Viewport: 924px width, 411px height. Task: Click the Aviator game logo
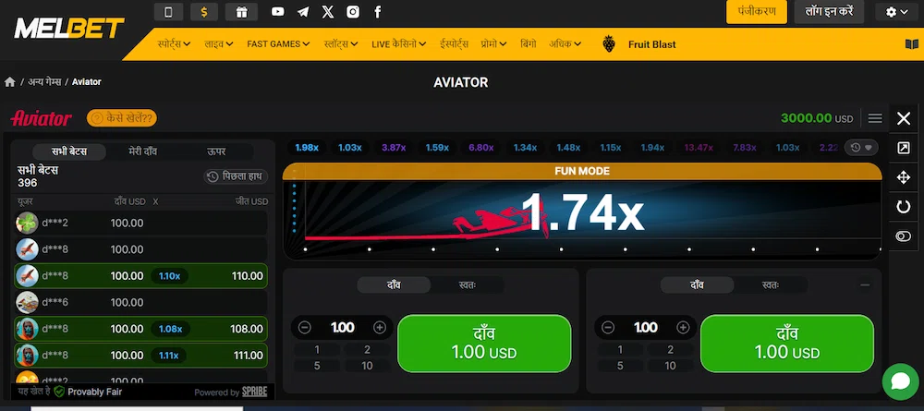[41, 118]
